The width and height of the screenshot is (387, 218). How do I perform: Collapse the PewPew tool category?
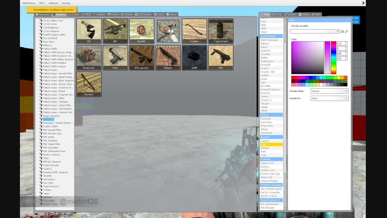[272, 159]
